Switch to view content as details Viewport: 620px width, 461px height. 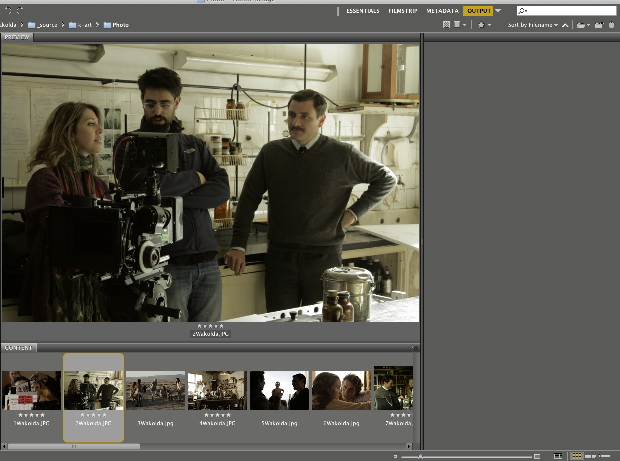590,456
